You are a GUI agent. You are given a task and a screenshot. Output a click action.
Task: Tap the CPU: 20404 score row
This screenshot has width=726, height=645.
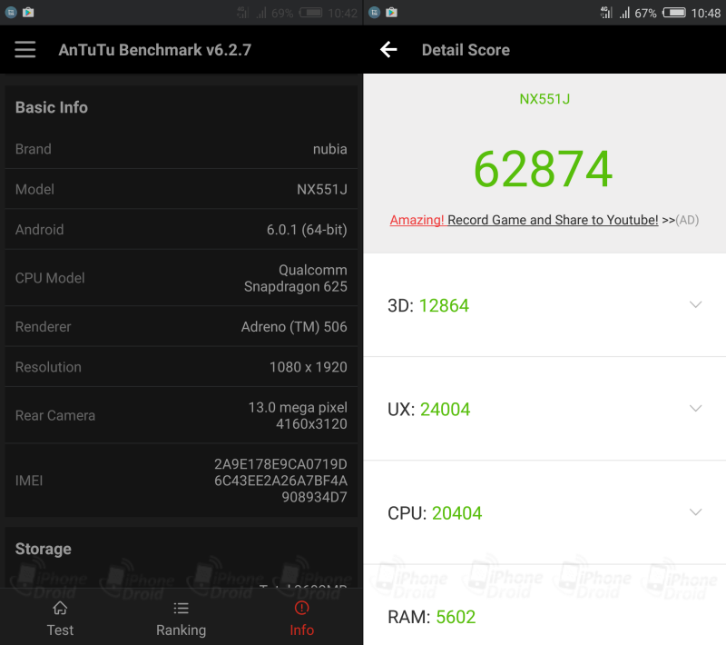tap(544, 513)
